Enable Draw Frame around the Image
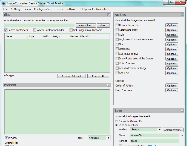187x146 pixels. [x=117, y=58]
